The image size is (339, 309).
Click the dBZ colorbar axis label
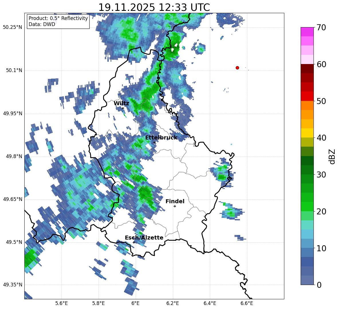point(332,156)
